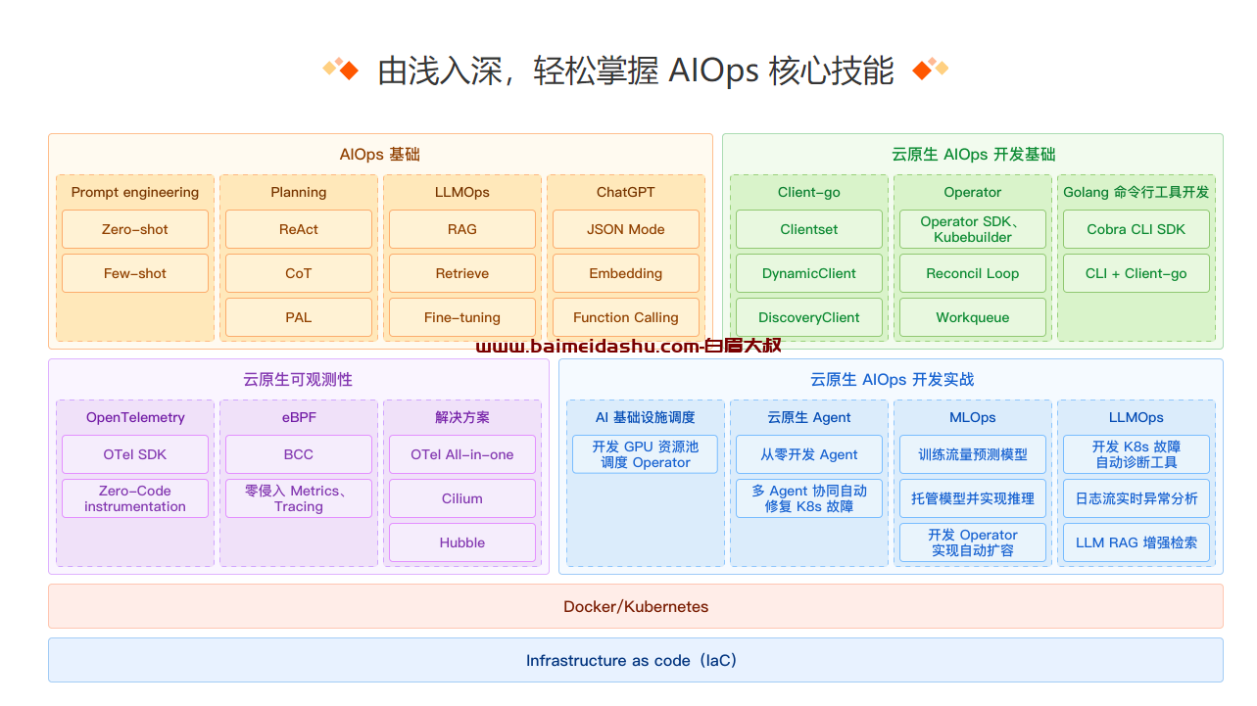Select the LLM RAG 增强检索 box

pyautogui.click(x=1136, y=542)
